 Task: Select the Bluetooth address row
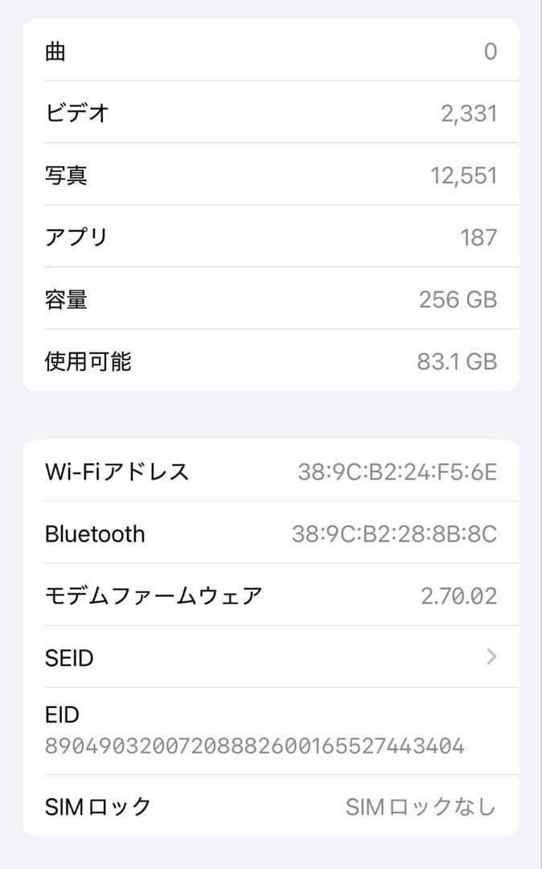[x=271, y=533]
